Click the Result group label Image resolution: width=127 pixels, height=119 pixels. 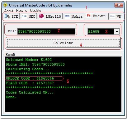(x=10, y=55)
